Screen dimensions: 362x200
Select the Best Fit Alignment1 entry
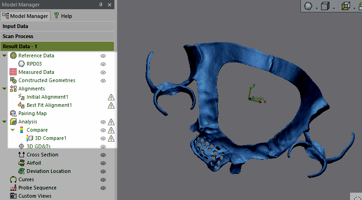49,105
